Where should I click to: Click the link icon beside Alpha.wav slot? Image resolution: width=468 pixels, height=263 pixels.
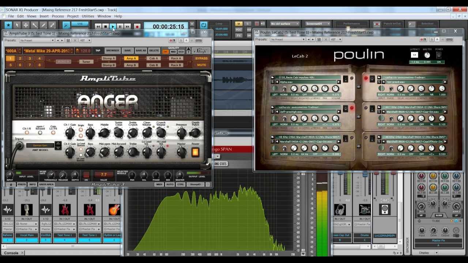pyautogui.click(x=358, y=87)
